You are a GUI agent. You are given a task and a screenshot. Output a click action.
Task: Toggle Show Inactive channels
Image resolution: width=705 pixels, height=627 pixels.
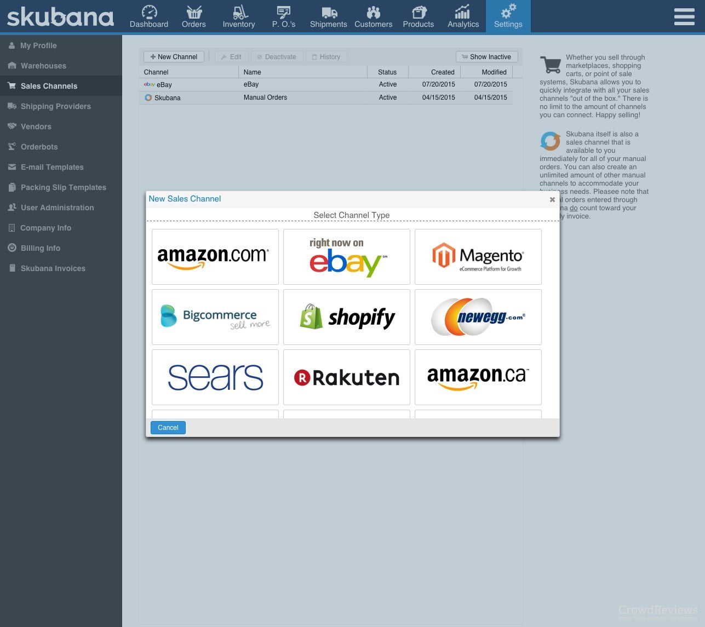(486, 56)
